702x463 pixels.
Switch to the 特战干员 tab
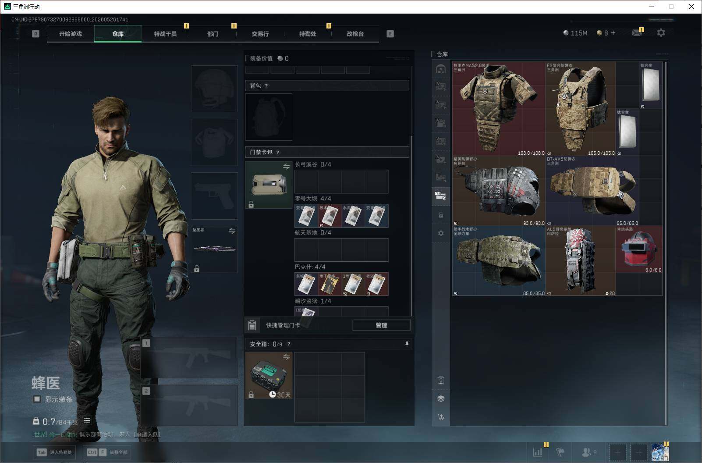pos(165,34)
